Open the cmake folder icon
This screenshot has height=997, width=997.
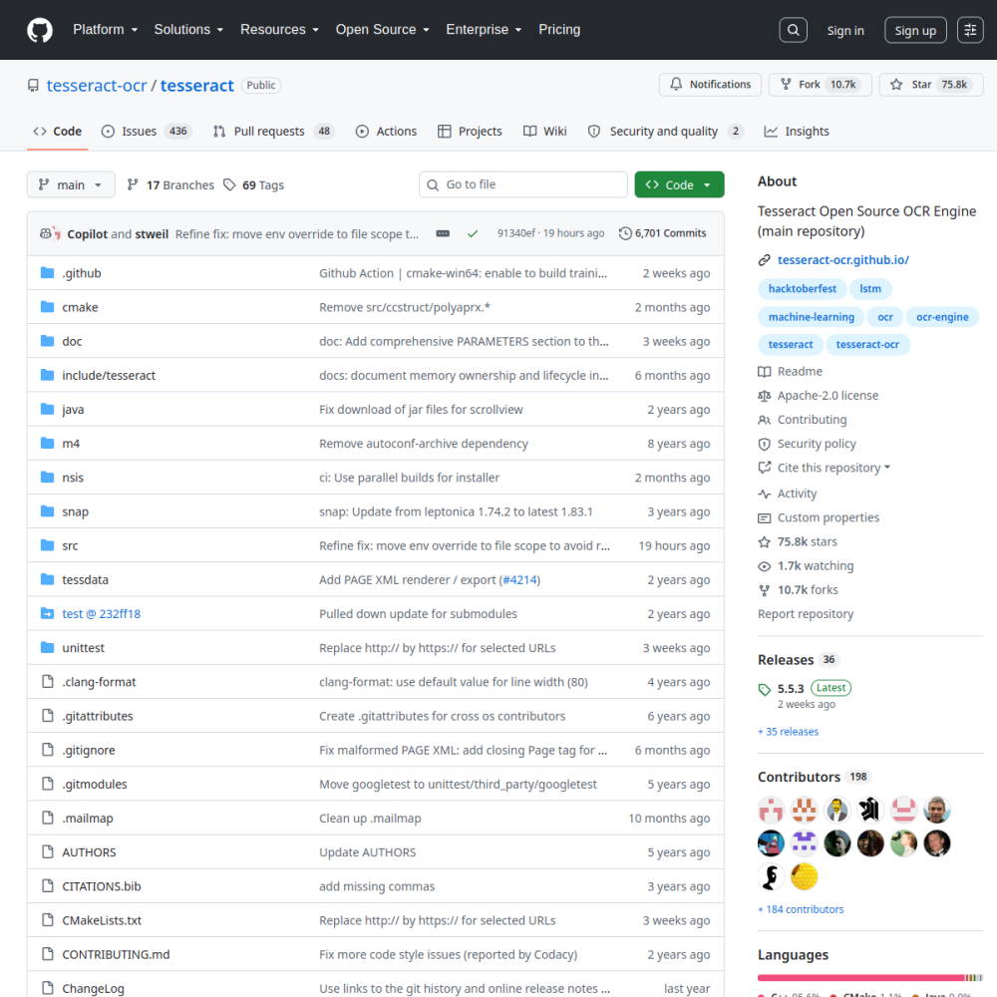coord(47,307)
